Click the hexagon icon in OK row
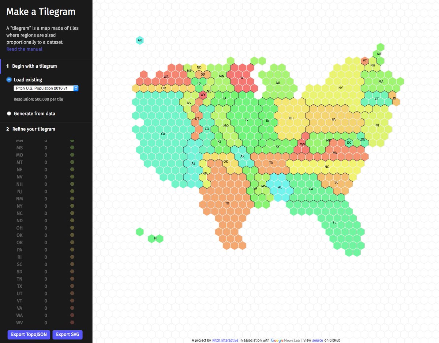The height and width of the screenshot is (343, 439). pos(72,235)
